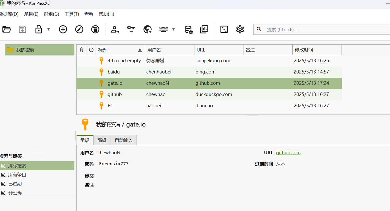Viewport: 390px width, 211px height.
Task: Sort entries by 用户名 column header
Action: [x=169, y=50]
